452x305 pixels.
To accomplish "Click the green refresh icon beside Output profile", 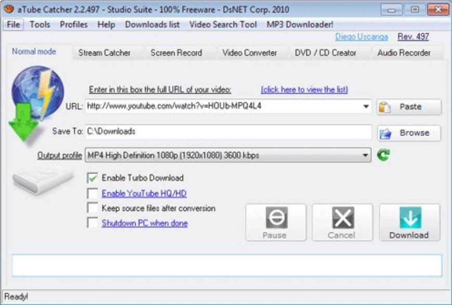I will [384, 155].
